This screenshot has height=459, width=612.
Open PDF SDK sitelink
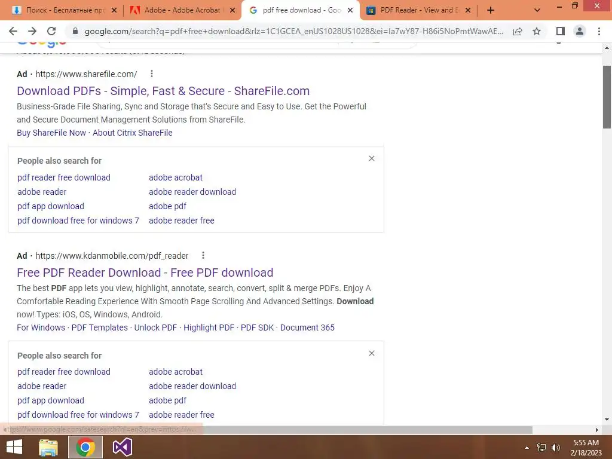pos(257,328)
